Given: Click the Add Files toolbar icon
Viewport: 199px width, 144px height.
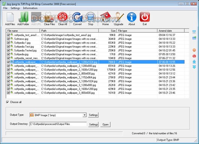Looking at the screenshot, I should 10,17.
